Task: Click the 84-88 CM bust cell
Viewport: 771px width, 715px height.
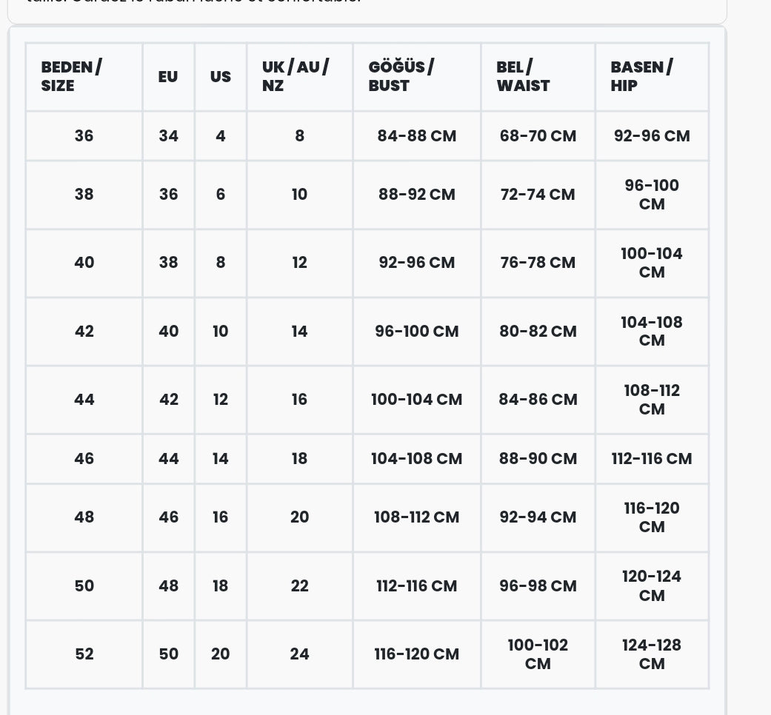Action: [417, 136]
